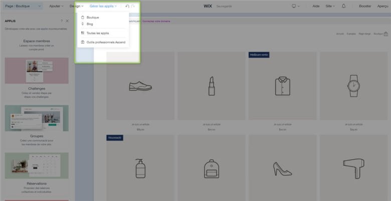
Task: Click the Espace membres app heading
Action: pos(37,41)
